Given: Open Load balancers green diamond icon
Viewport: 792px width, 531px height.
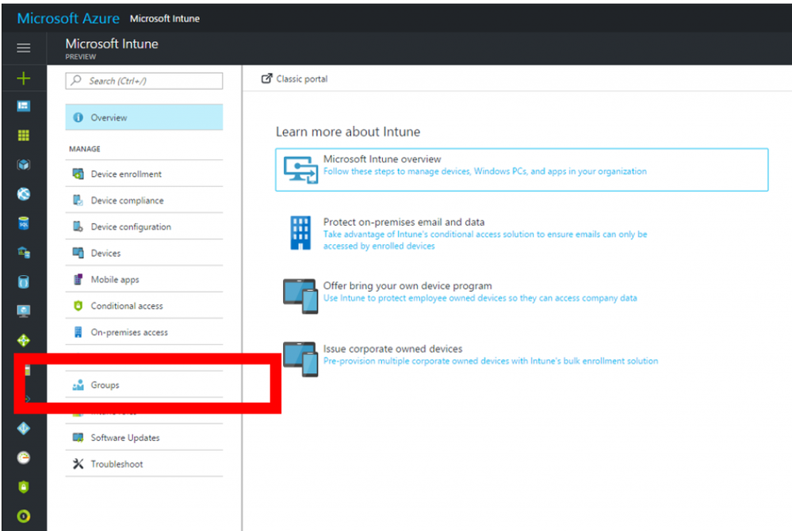Looking at the screenshot, I should [x=23, y=340].
